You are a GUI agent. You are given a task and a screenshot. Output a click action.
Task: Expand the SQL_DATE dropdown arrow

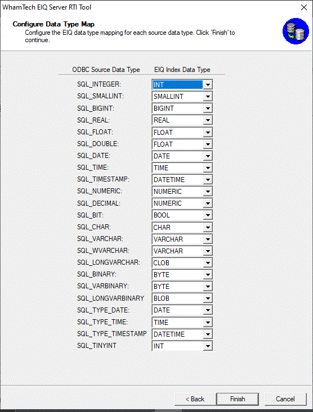208,156
